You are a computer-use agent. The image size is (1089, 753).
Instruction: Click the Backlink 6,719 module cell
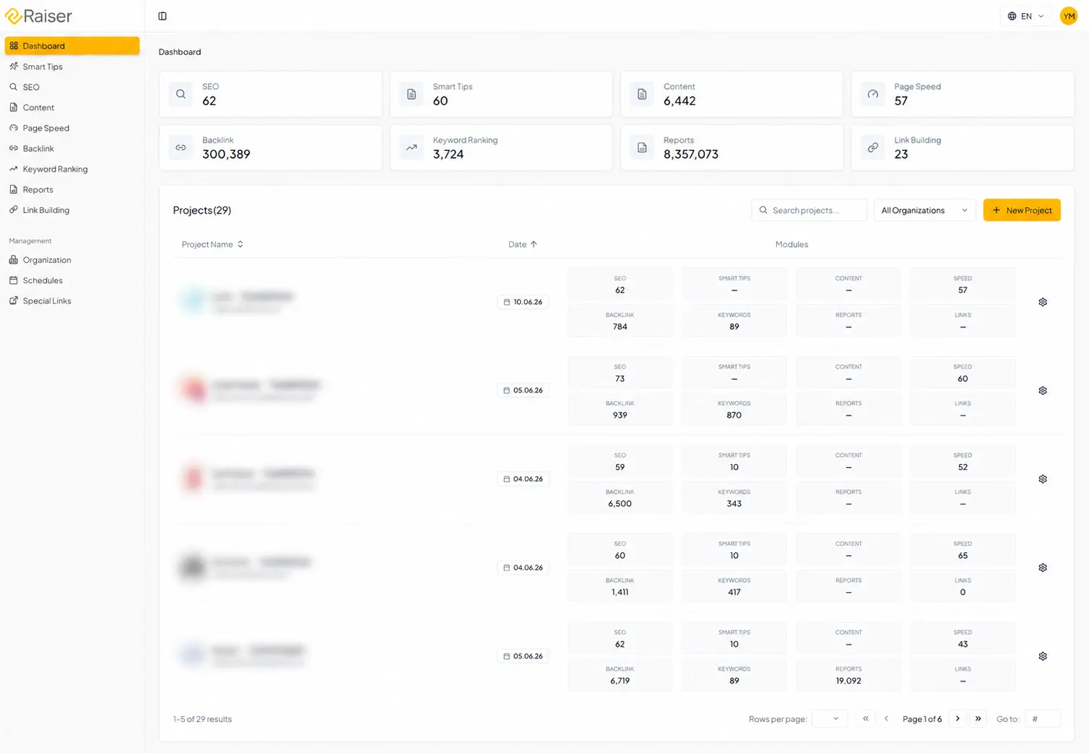pyautogui.click(x=620, y=675)
